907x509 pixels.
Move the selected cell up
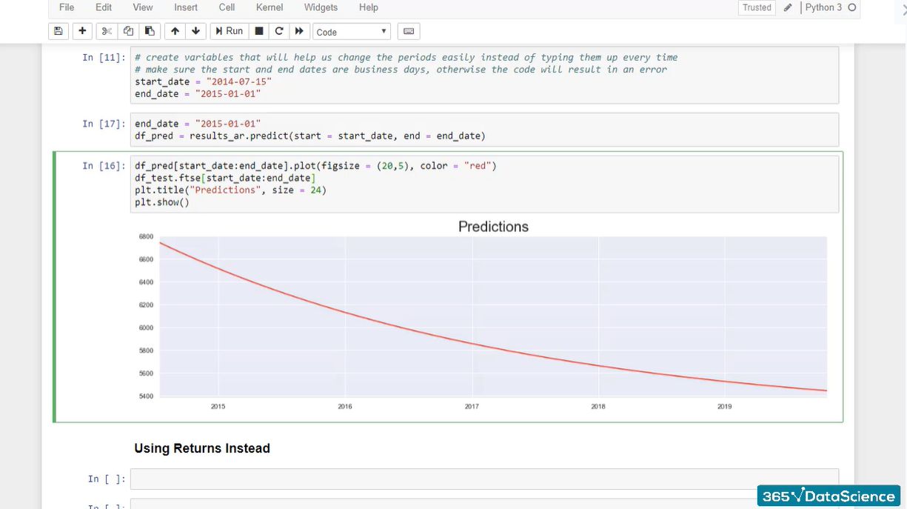175,31
